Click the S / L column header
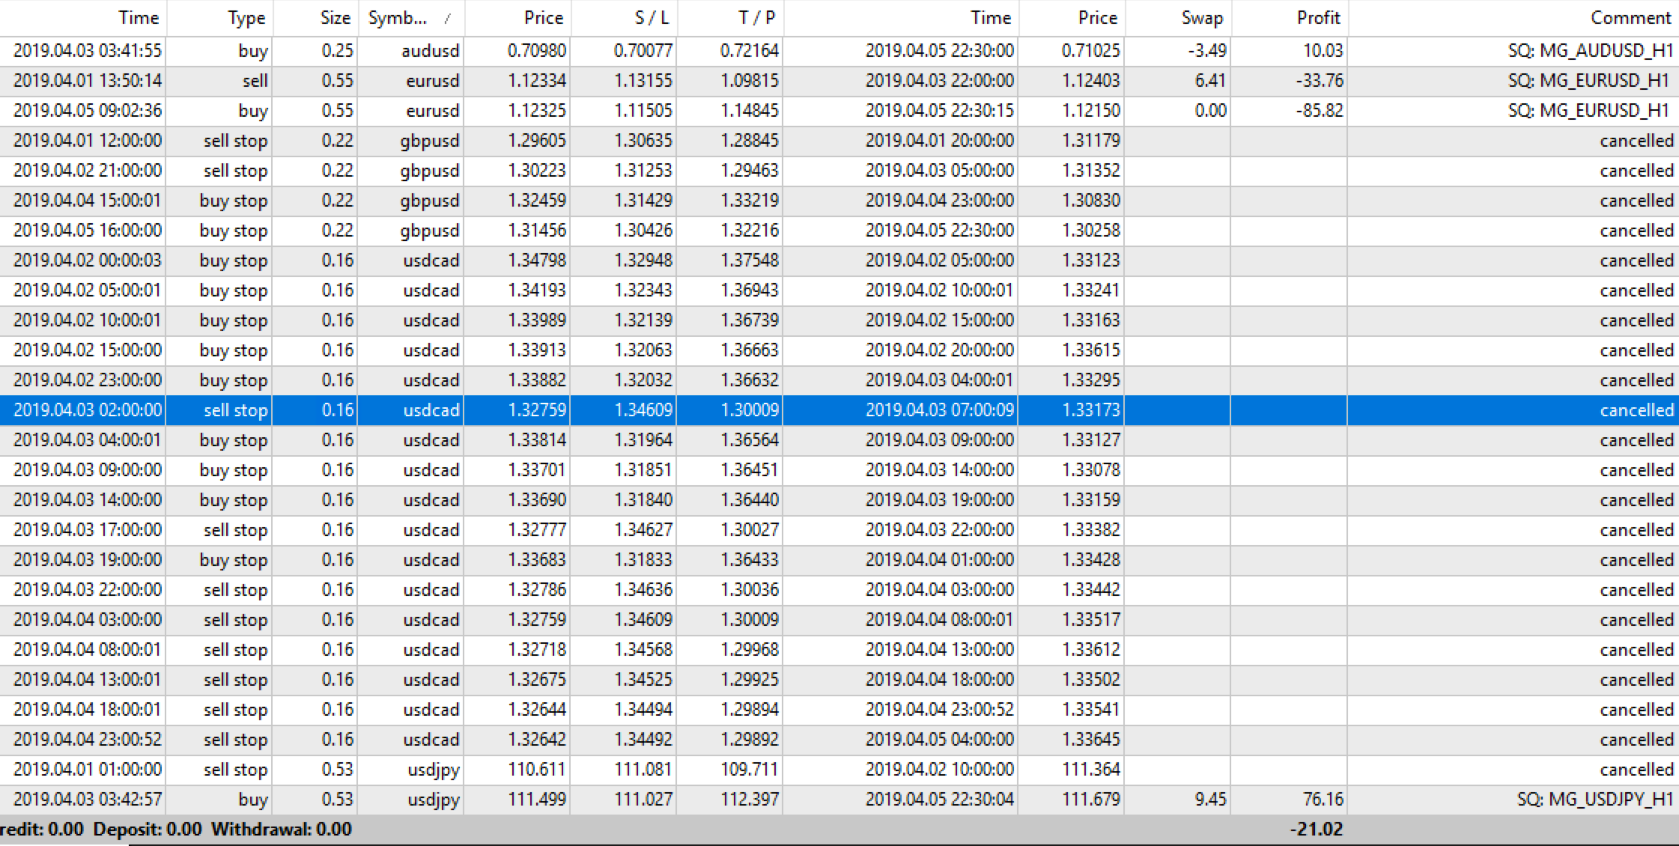 651,18
